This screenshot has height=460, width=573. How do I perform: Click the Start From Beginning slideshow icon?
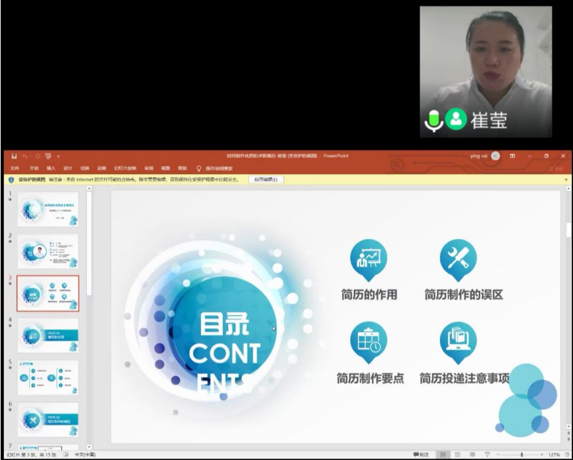[48, 156]
